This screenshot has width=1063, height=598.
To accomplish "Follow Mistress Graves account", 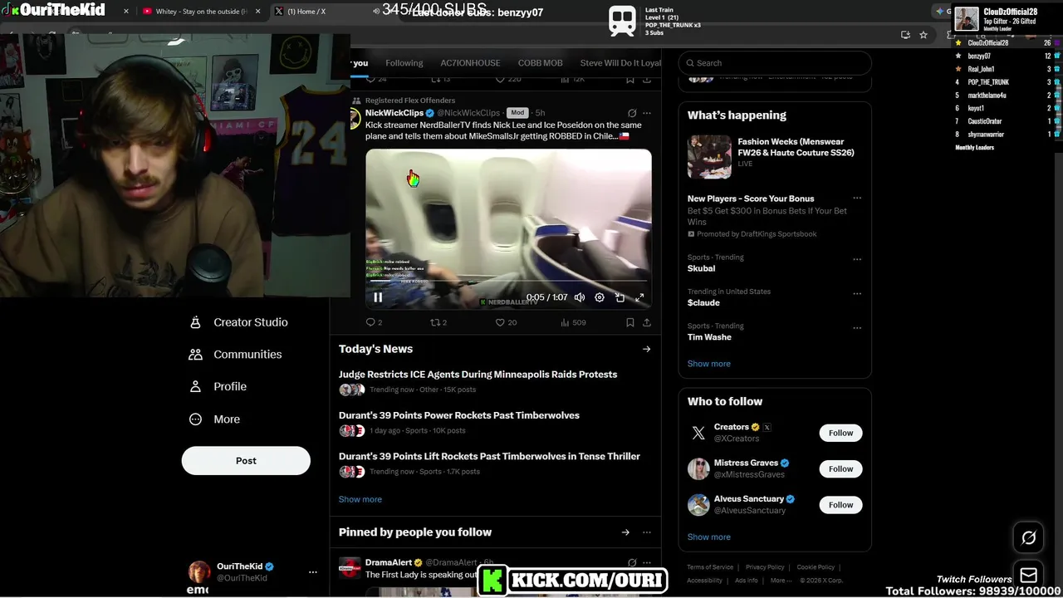I will [840, 468].
